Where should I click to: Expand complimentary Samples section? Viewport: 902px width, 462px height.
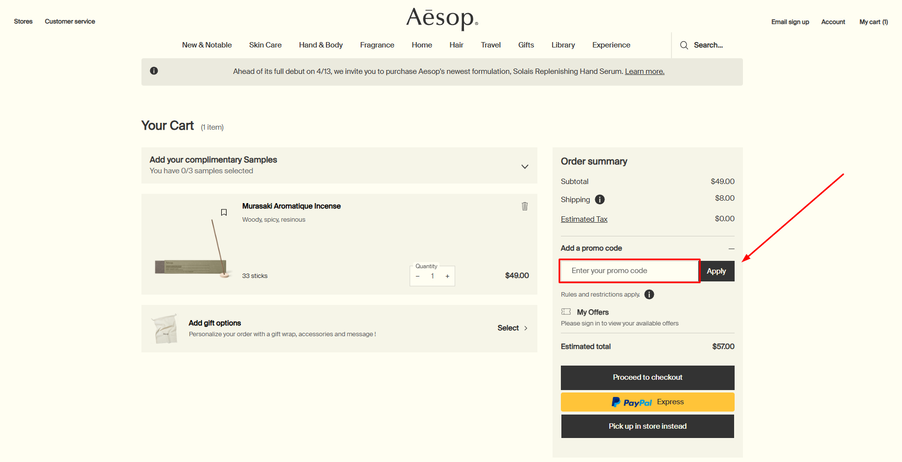[525, 167]
